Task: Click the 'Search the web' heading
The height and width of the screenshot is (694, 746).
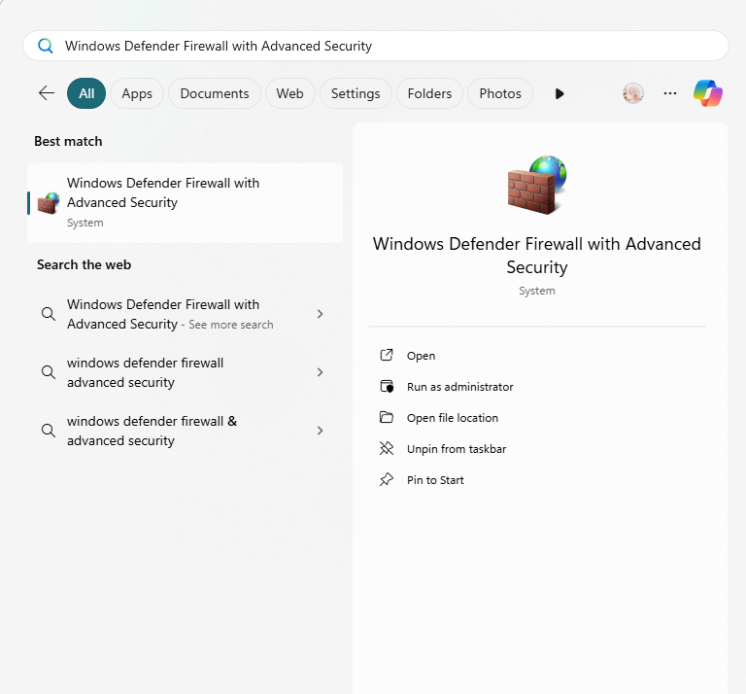Action: click(x=85, y=264)
